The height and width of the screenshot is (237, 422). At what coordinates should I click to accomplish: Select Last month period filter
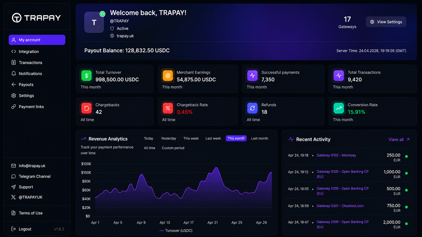pos(260,138)
